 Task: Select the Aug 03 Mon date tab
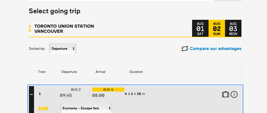pos(233,28)
